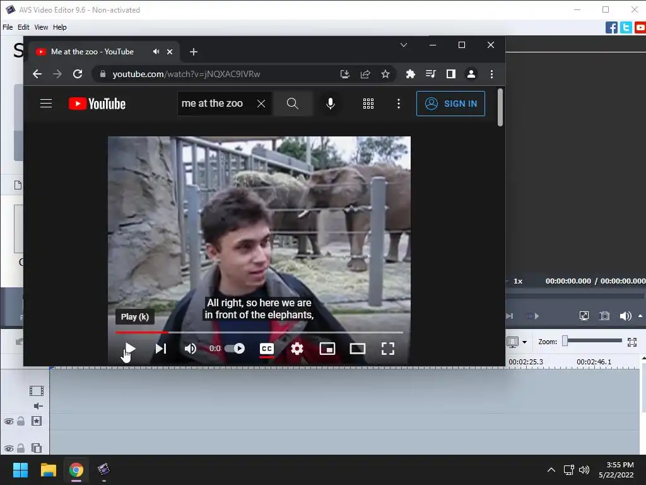The width and height of the screenshot is (646, 485).
Task: Click AVS preview 1x playback speed
Action: [518, 281]
